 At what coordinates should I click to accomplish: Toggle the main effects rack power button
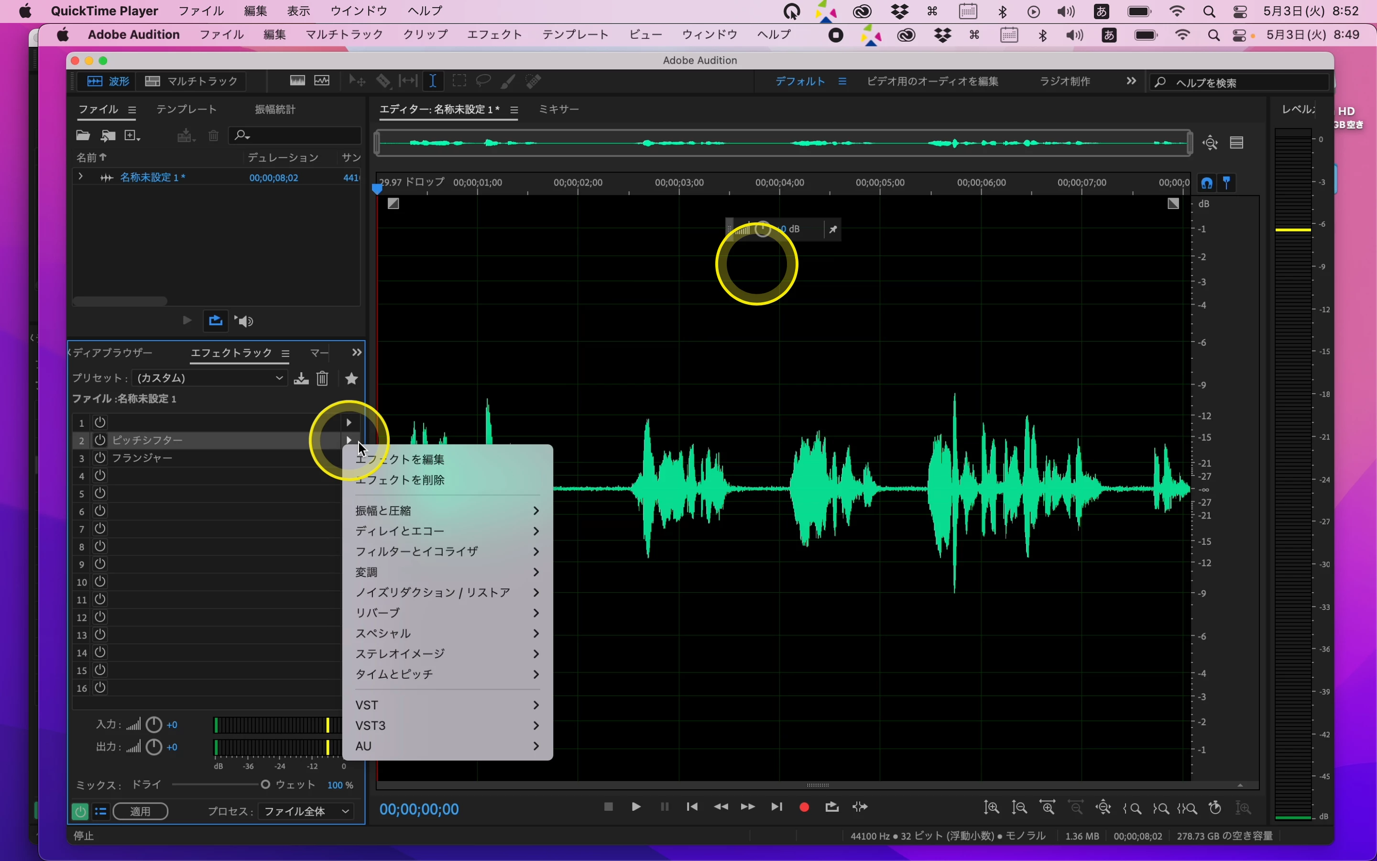(80, 811)
